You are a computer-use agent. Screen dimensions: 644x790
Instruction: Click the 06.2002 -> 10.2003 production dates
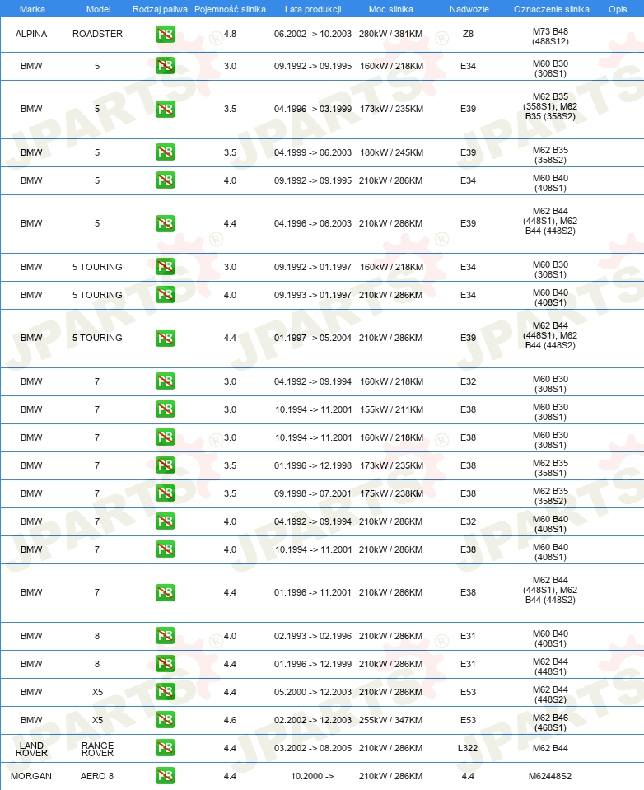313,34
